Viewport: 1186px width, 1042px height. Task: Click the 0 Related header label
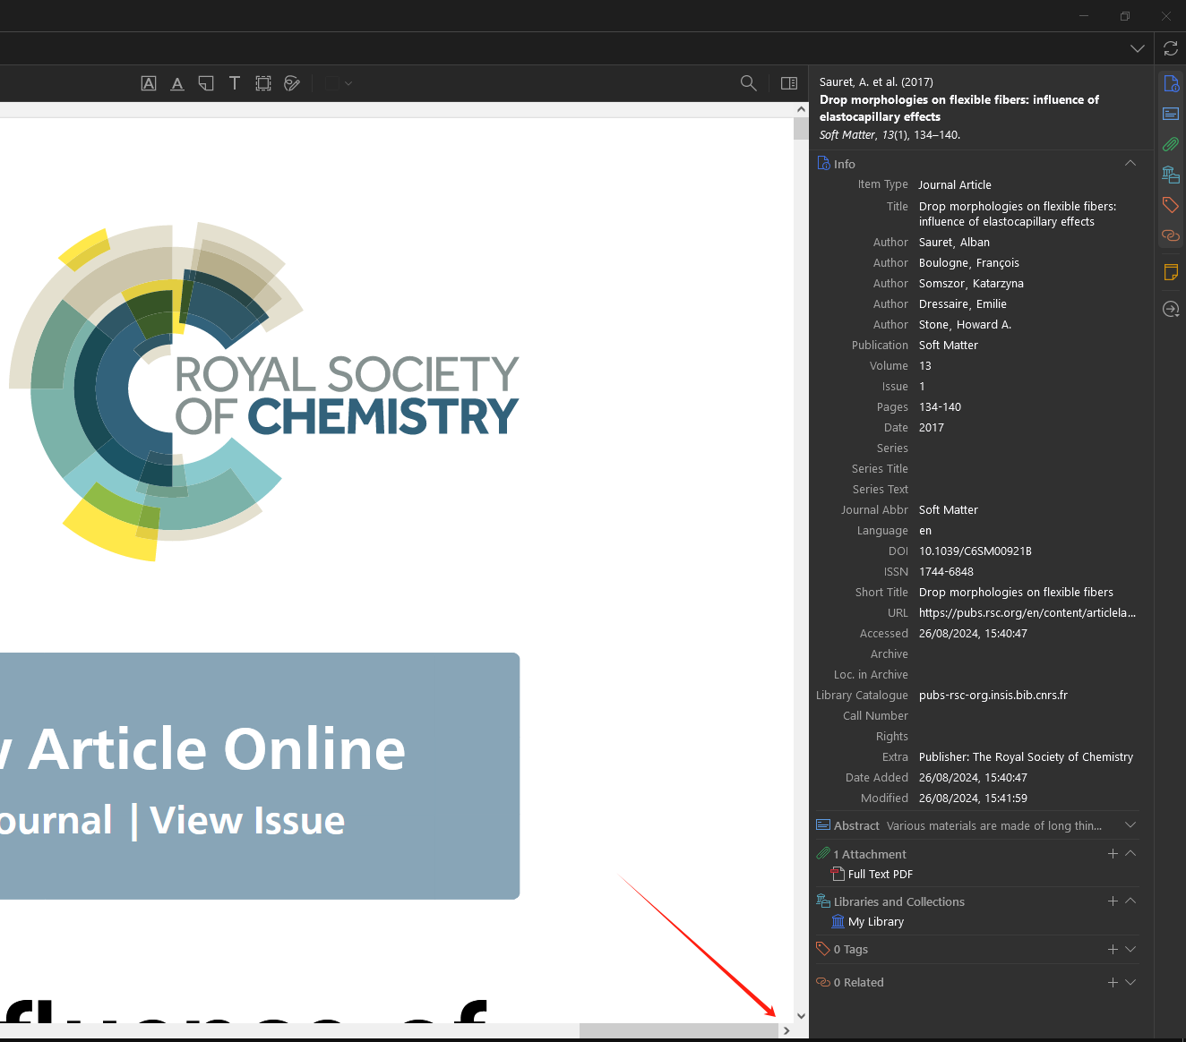click(858, 983)
